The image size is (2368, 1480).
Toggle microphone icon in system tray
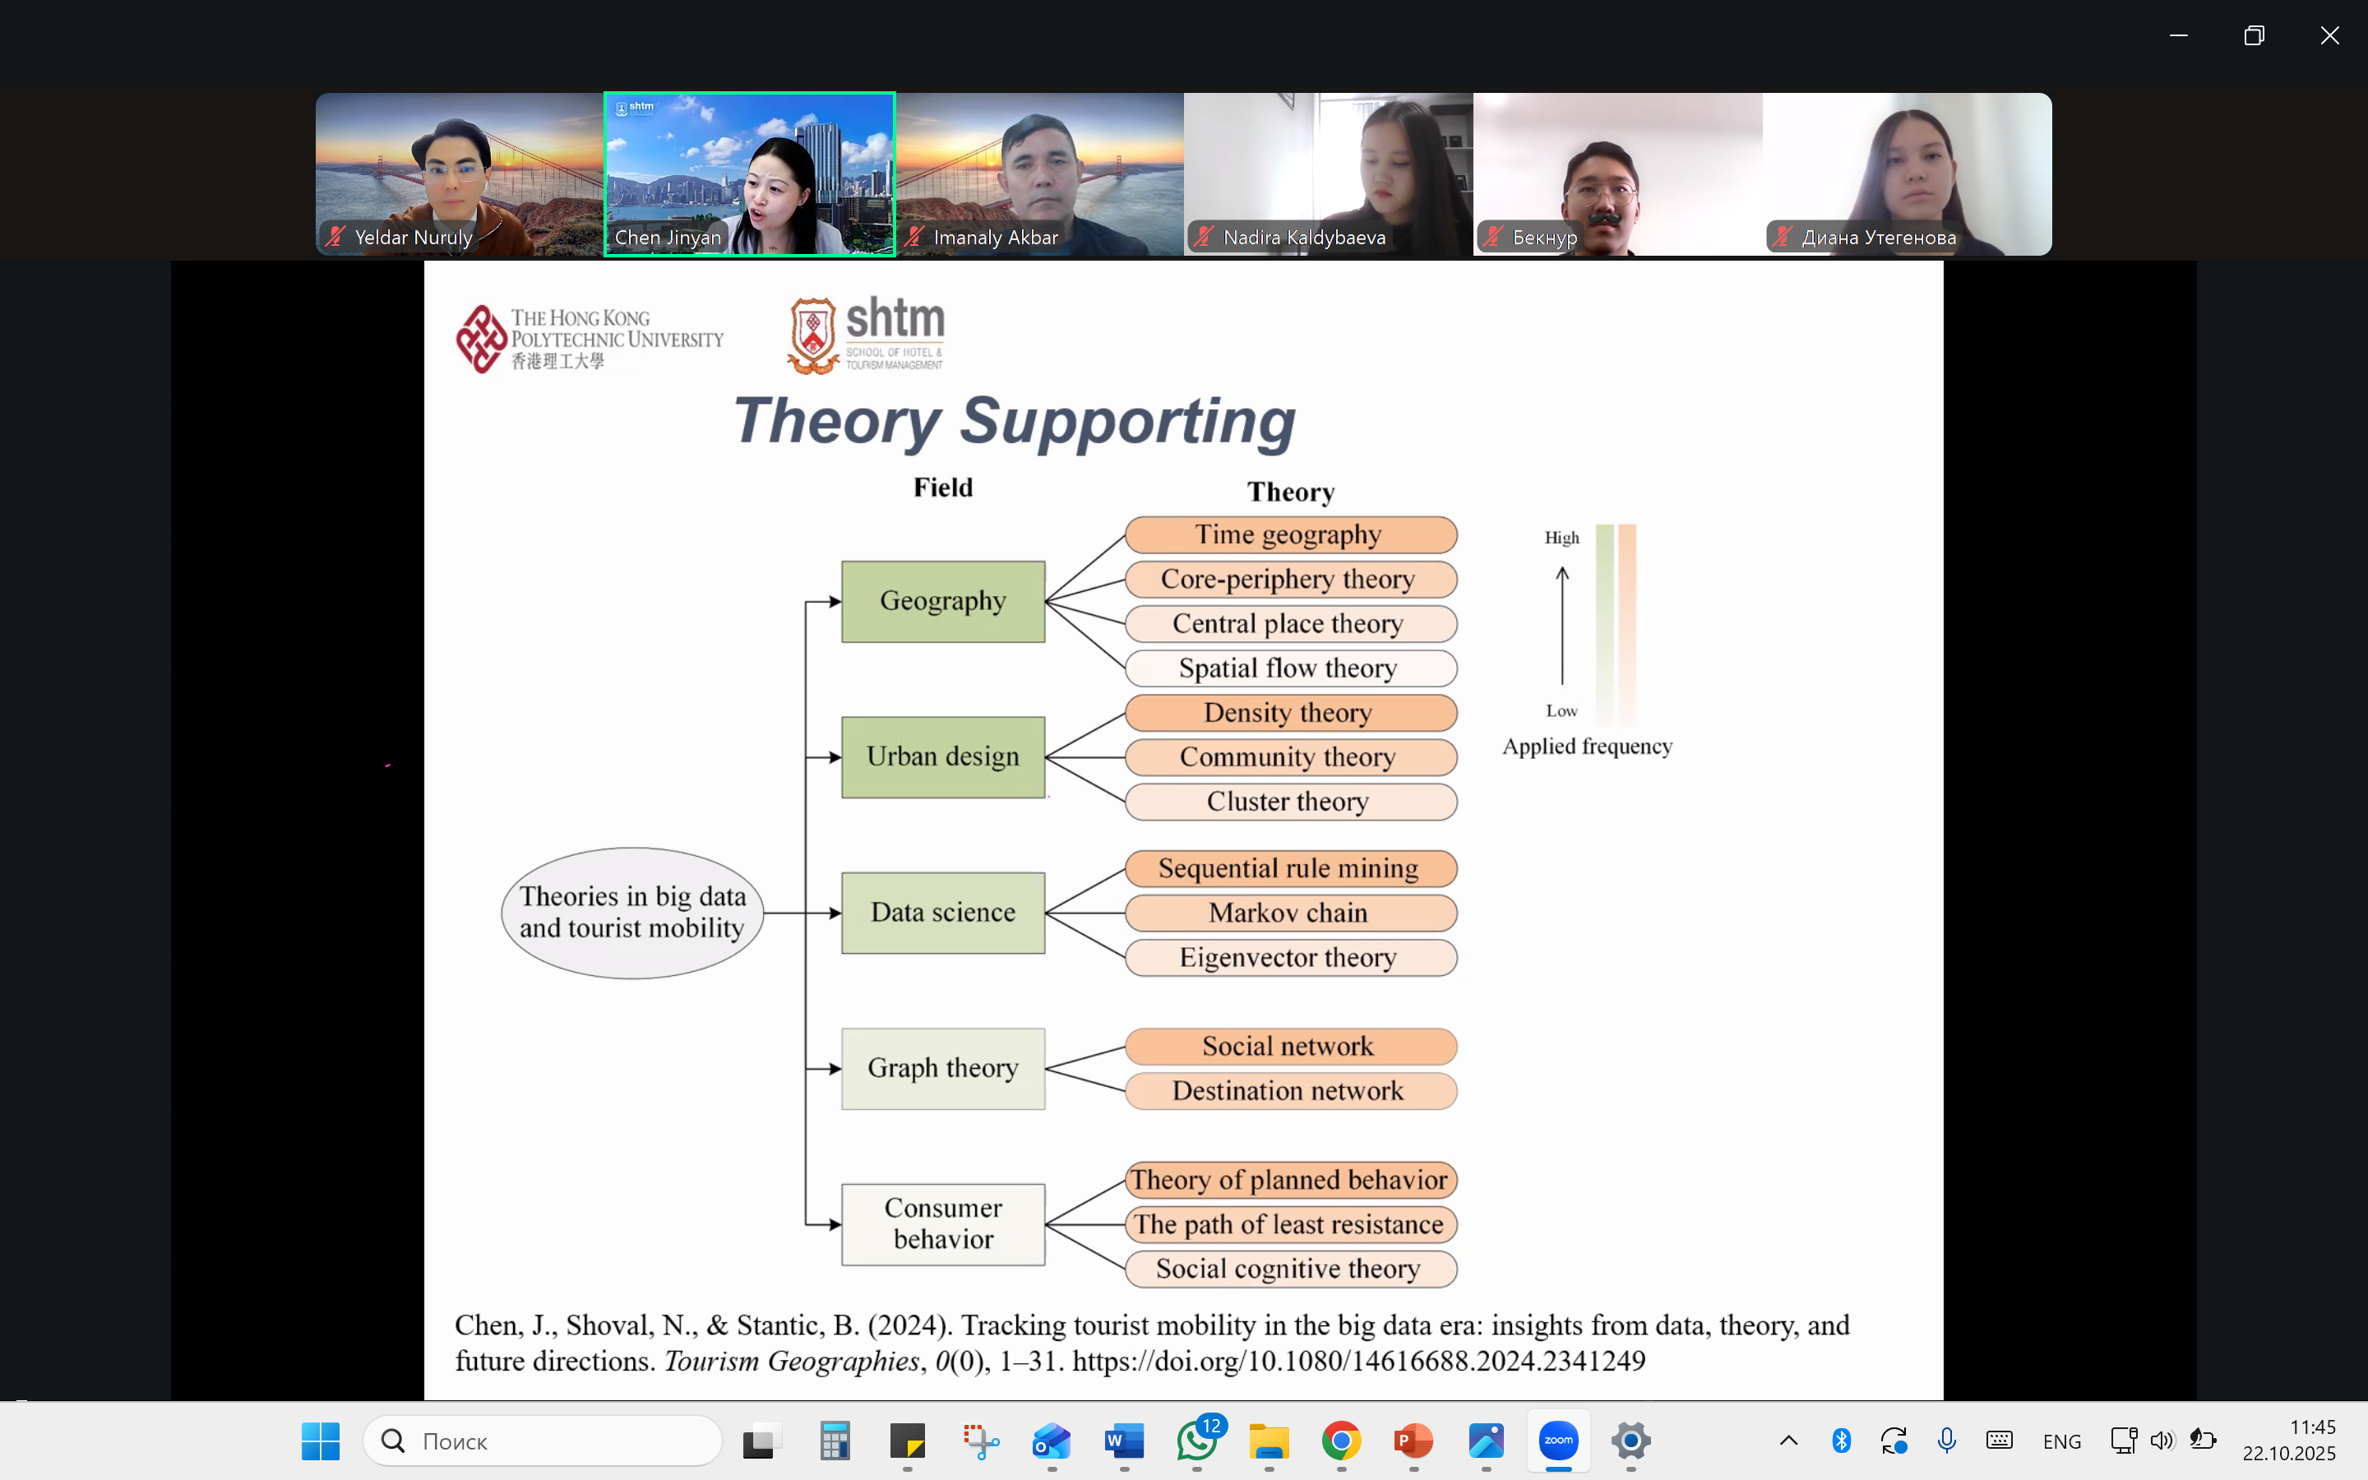click(x=1946, y=1440)
